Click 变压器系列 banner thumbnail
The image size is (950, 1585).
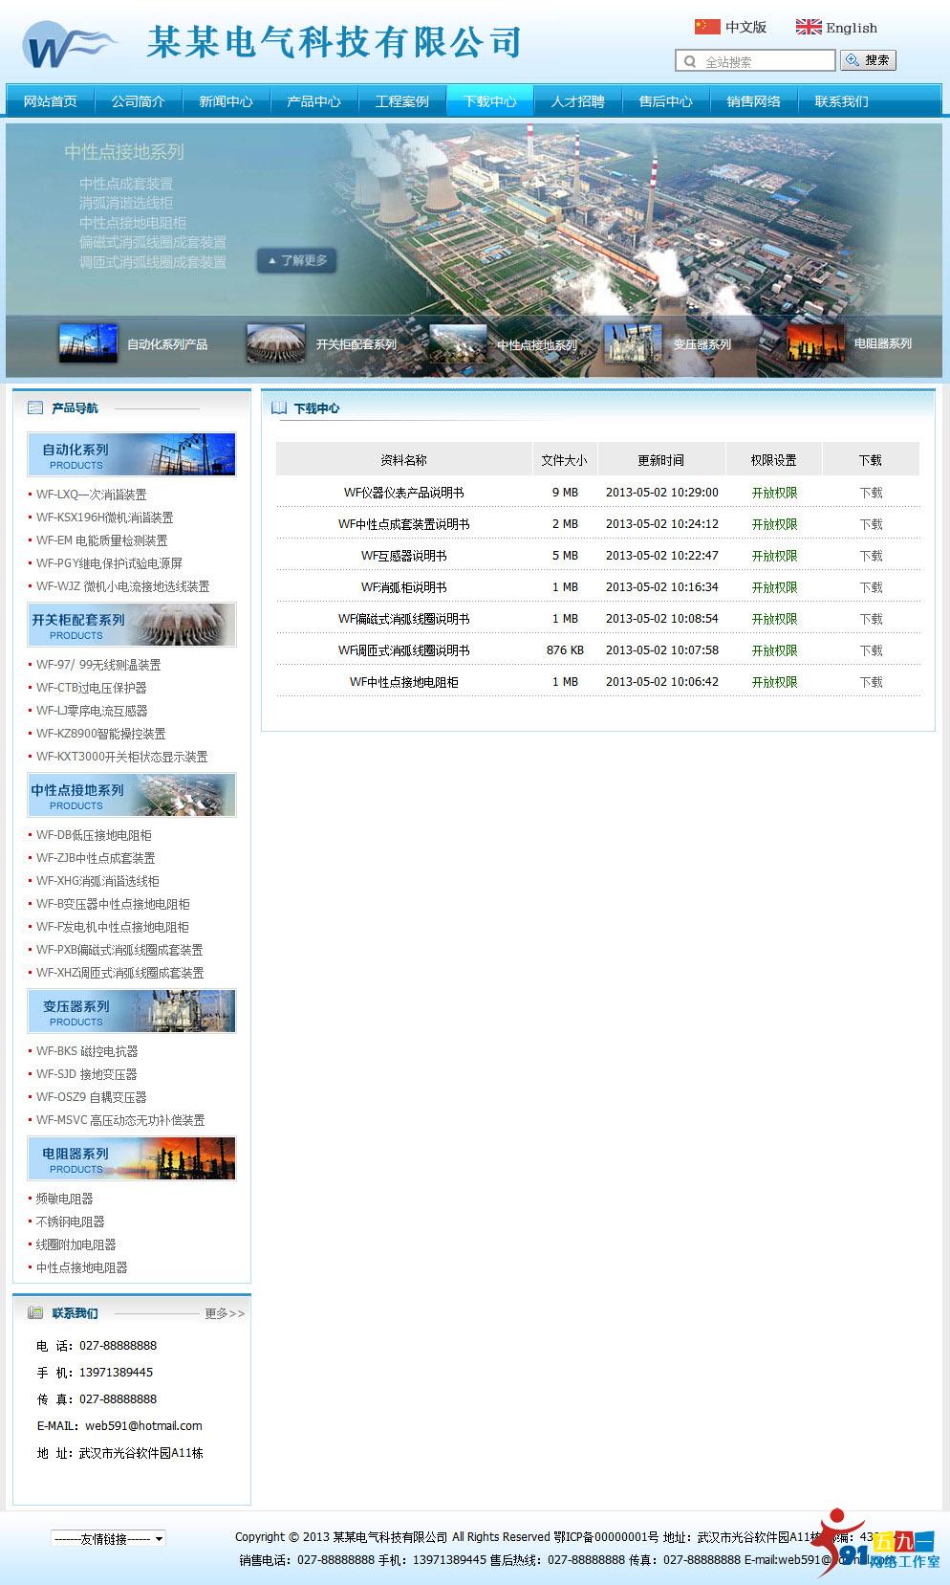click(633, 343)
